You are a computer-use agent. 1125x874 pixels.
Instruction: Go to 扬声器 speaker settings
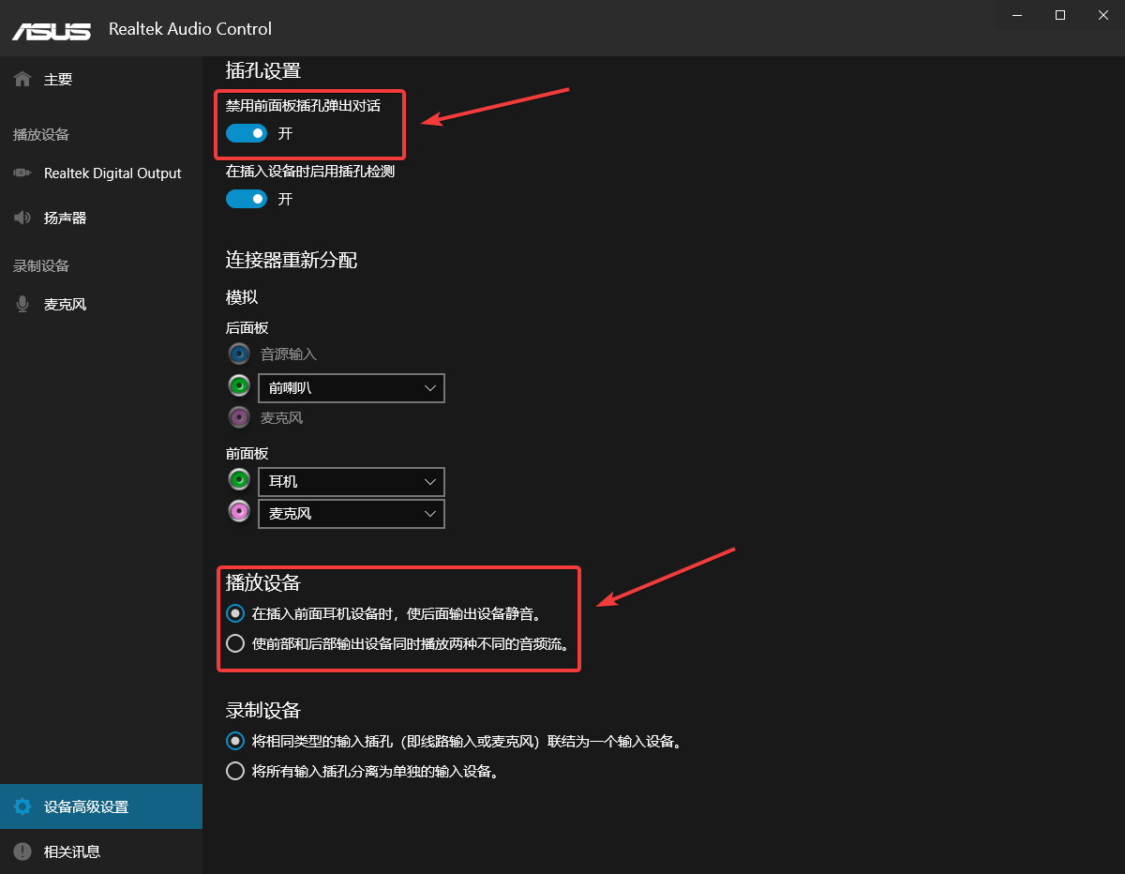tap(65, 218)
